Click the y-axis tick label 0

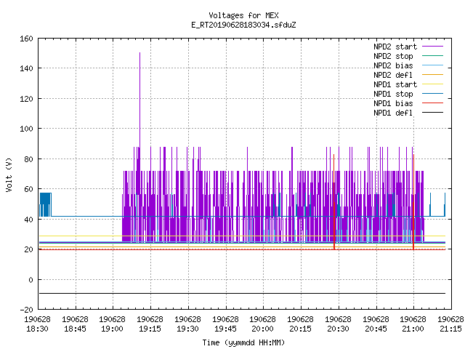(x=31, y=280)
